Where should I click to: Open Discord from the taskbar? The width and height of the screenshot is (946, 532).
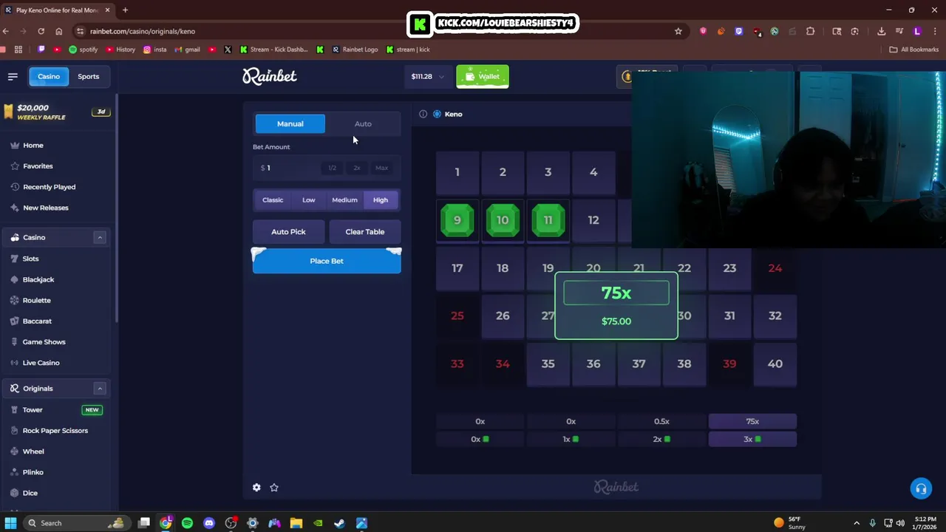tap(209, 523)
